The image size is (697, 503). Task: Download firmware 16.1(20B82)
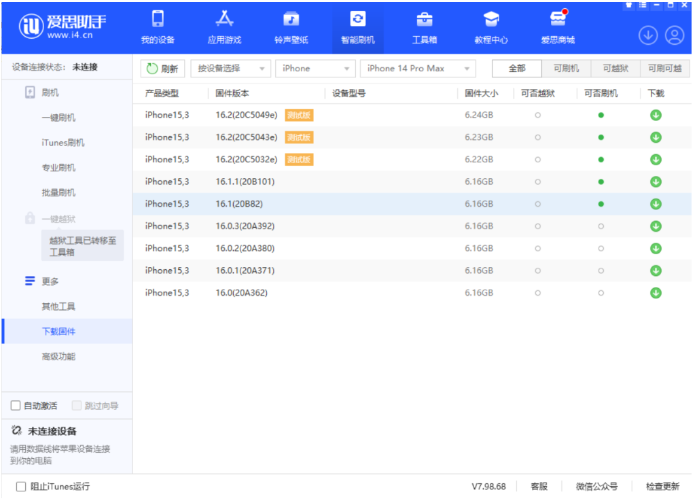click(x=656, y=204)
